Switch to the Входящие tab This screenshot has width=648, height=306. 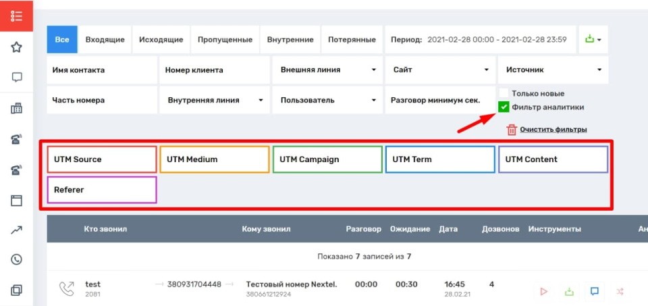pos(105,40)
